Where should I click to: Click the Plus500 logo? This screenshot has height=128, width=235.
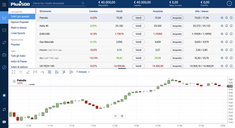tap(20, 4)
